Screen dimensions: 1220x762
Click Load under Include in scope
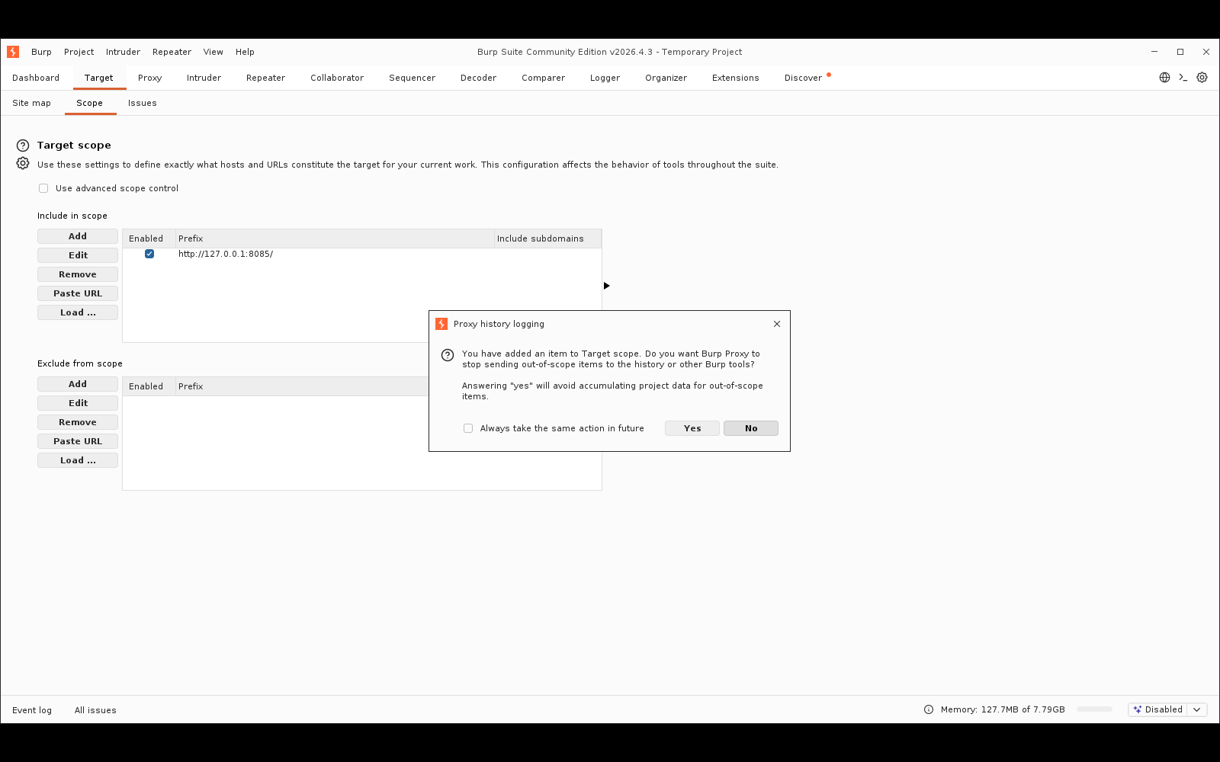(x=78, y=312)
